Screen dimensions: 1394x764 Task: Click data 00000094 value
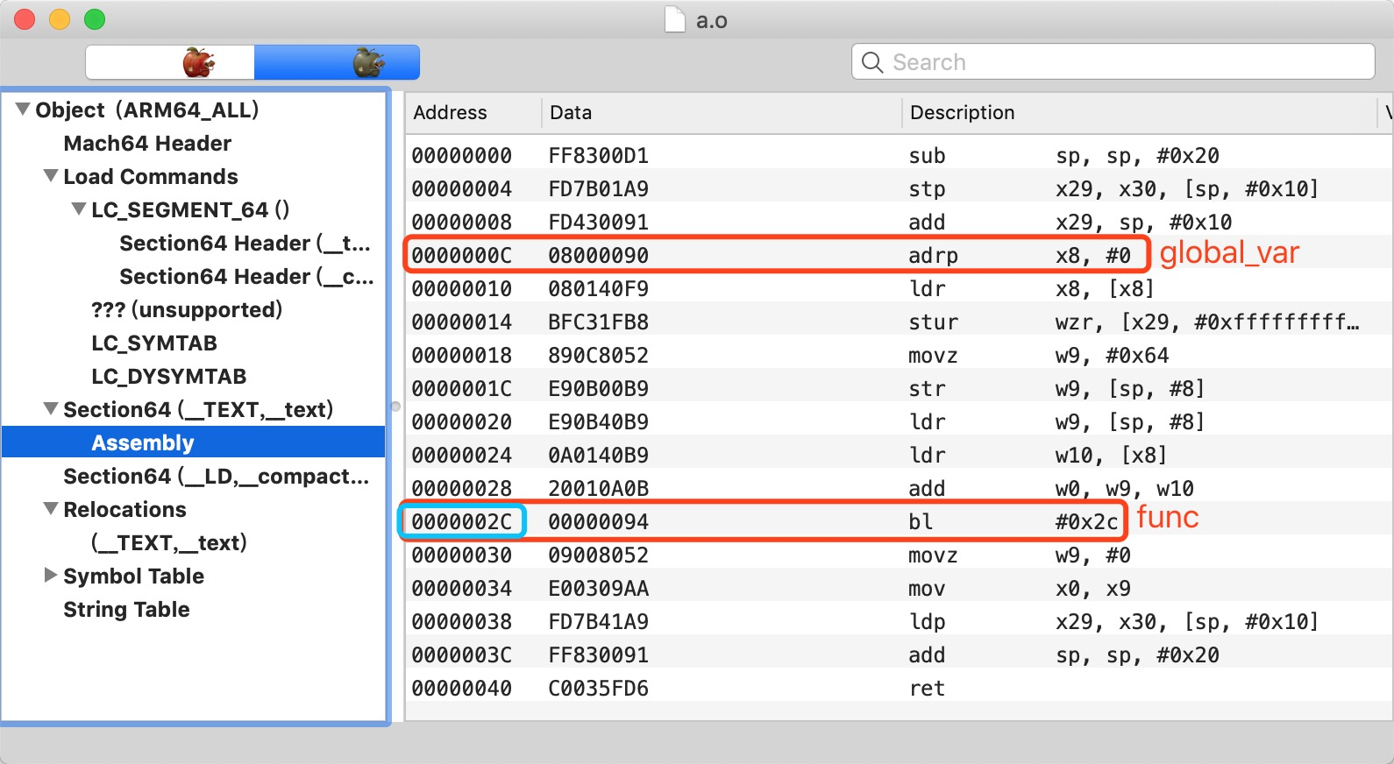(599, 521)
